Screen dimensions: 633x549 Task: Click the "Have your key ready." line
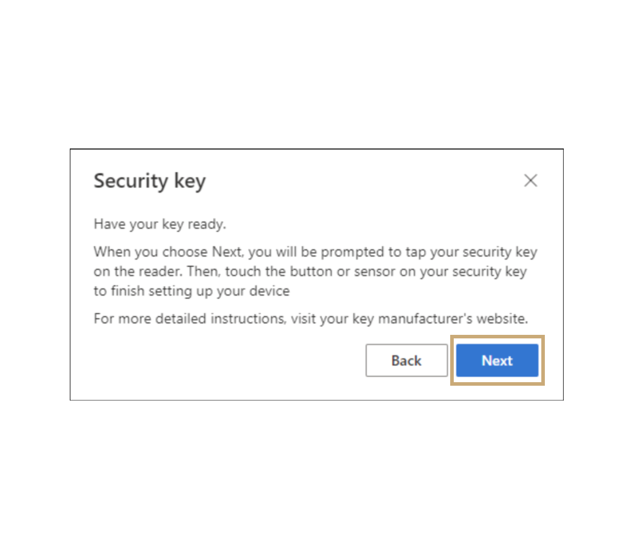click(160, 224)
